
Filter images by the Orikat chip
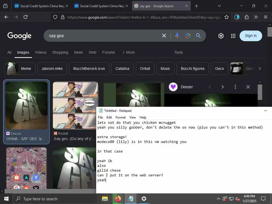(x=145, y=69)
